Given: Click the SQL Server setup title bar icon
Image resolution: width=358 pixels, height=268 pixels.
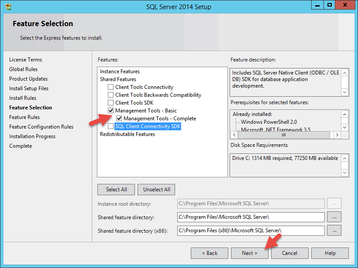Looking at the screenshot, I should pos(8,7).
